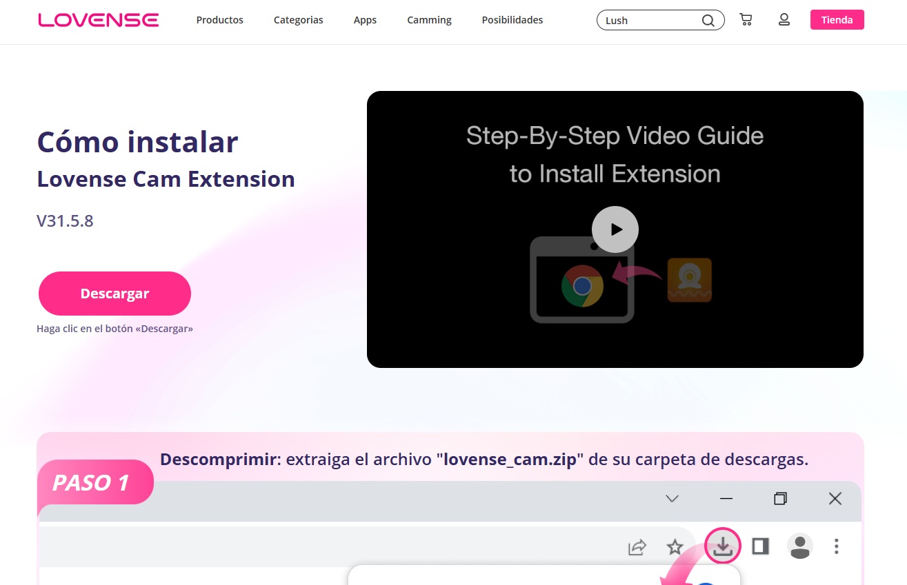Click the Lovense logo

[98, 20]
